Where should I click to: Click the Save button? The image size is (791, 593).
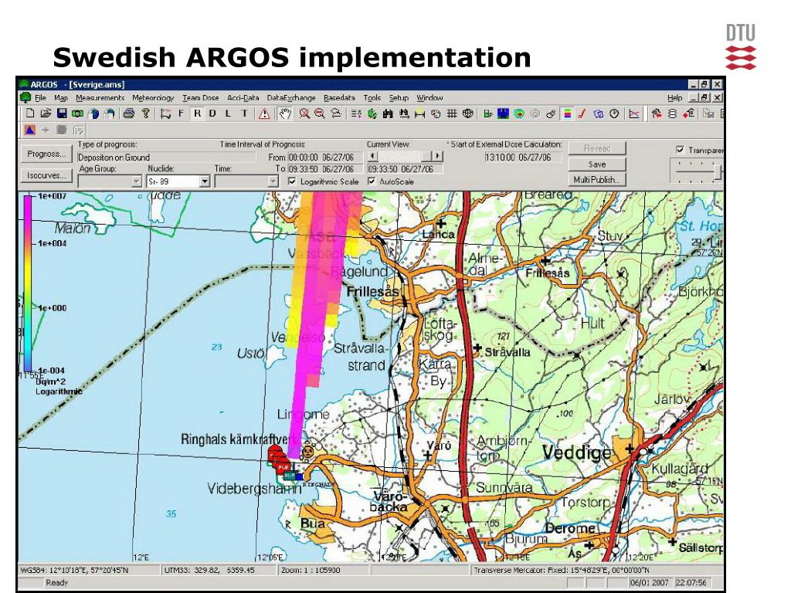(597, 164)
